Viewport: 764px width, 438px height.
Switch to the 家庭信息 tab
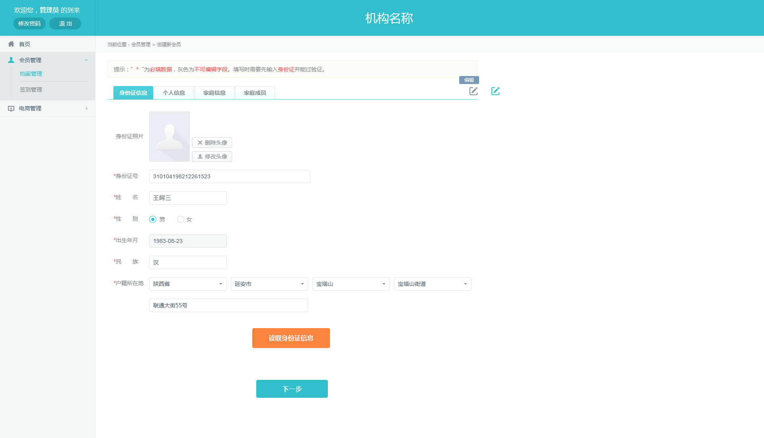[214, 93]
